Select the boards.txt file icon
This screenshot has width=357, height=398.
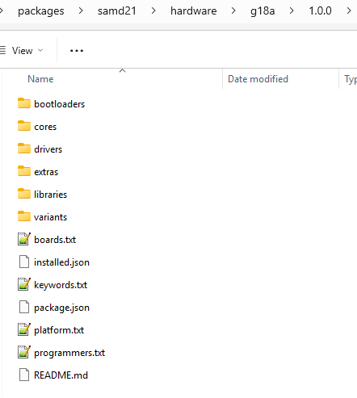[24, 239]
